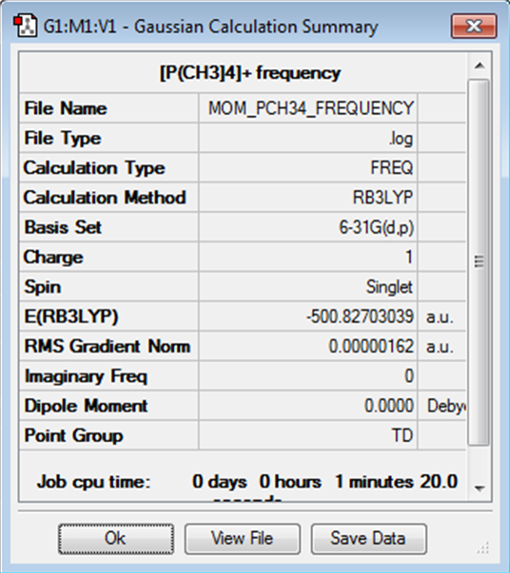
Task: Click the Imaginary Freq value cell
Action: (x=308, y=376)
